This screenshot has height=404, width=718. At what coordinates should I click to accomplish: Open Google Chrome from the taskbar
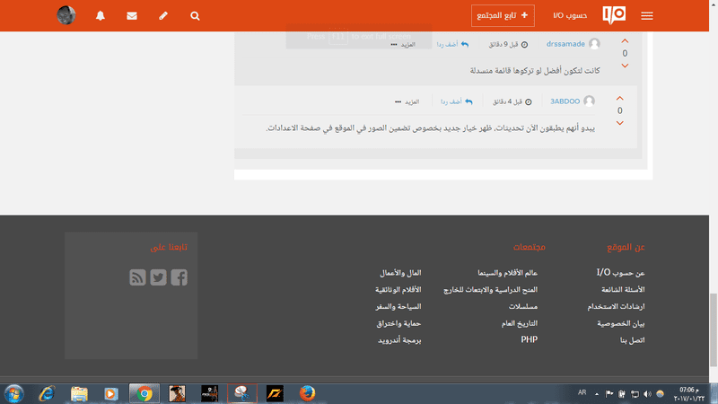click(x=144, y=393)
